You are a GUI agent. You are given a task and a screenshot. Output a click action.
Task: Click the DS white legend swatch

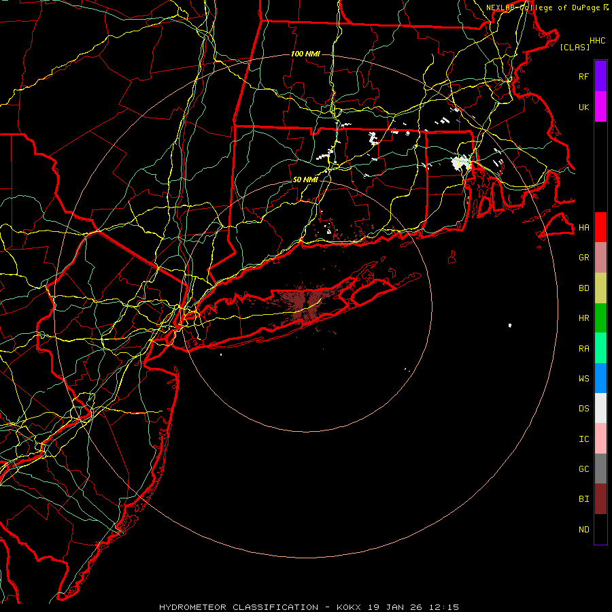point(600,408)
